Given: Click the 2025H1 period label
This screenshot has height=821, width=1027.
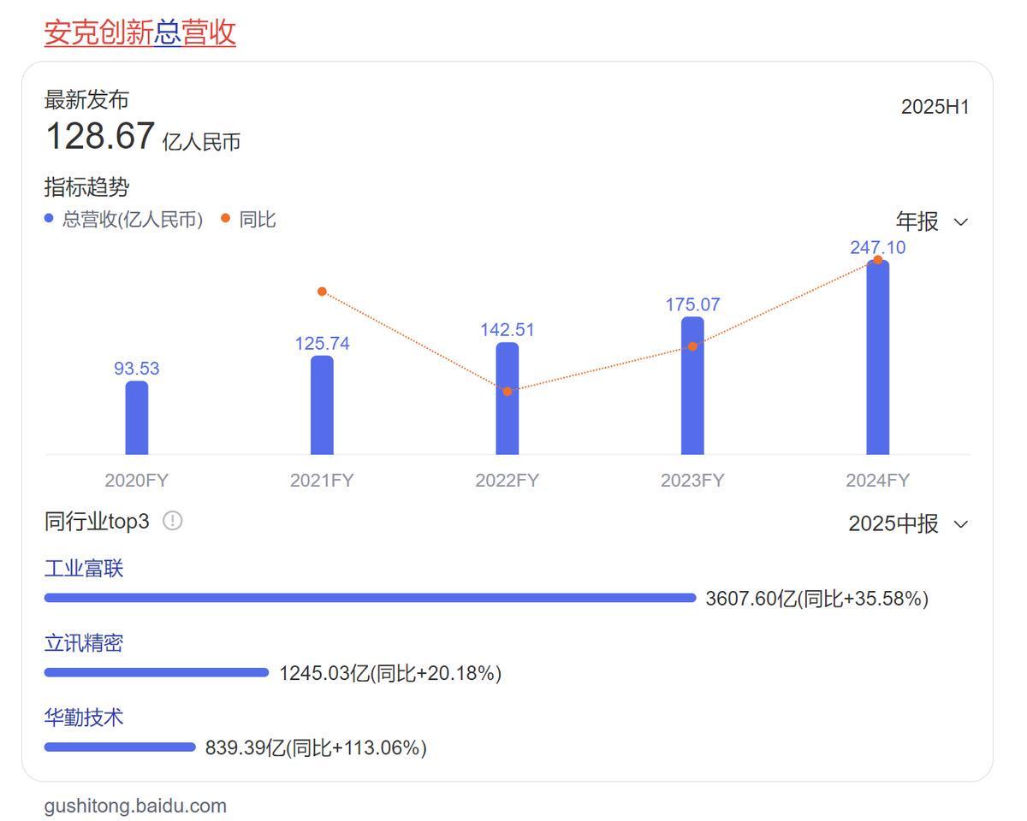Looking at the screenshot, I should (x=935, y=107).
